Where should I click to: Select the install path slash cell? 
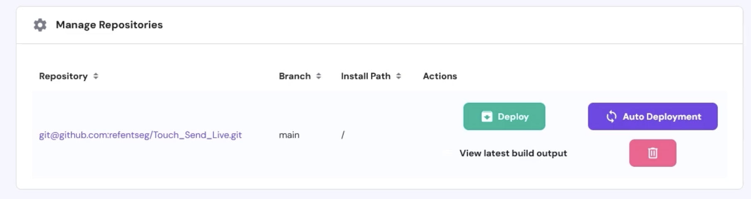coord(343,135)
